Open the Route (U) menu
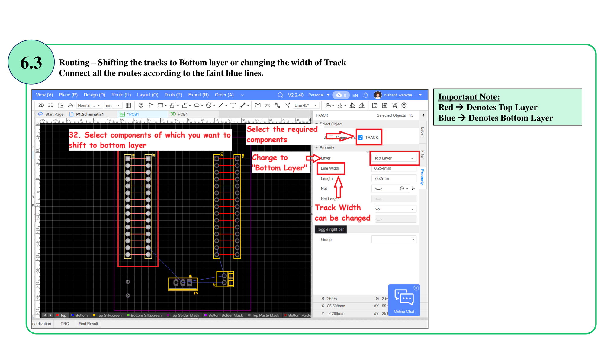 121,95
